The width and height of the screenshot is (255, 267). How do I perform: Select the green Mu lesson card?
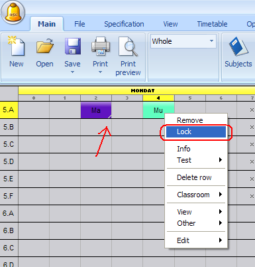158,110
